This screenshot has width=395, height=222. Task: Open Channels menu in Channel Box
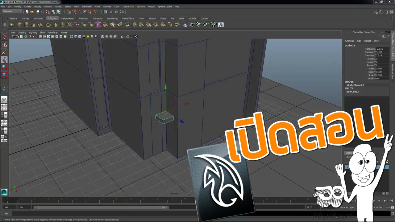coord(350,41)
